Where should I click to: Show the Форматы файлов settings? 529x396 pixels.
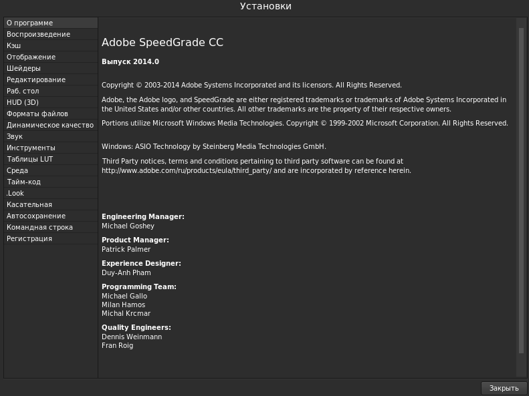[x=37, y=114]
